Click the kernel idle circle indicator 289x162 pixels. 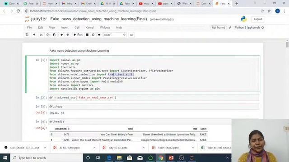pyautogui.click(x=263, y=27)
